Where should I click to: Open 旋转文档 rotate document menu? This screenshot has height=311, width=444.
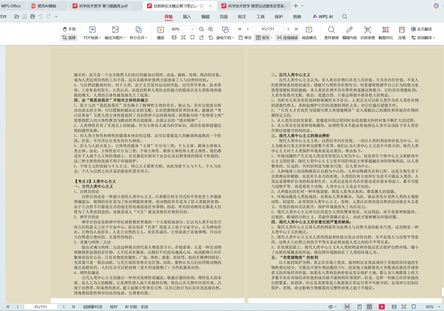tap(225, 33)
